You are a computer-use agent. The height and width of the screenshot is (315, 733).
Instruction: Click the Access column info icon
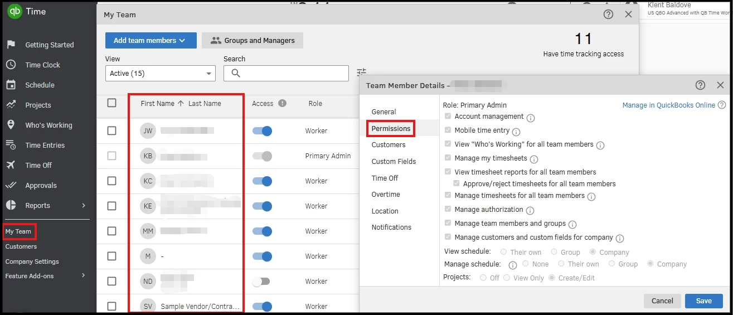(x=282, y=103)
